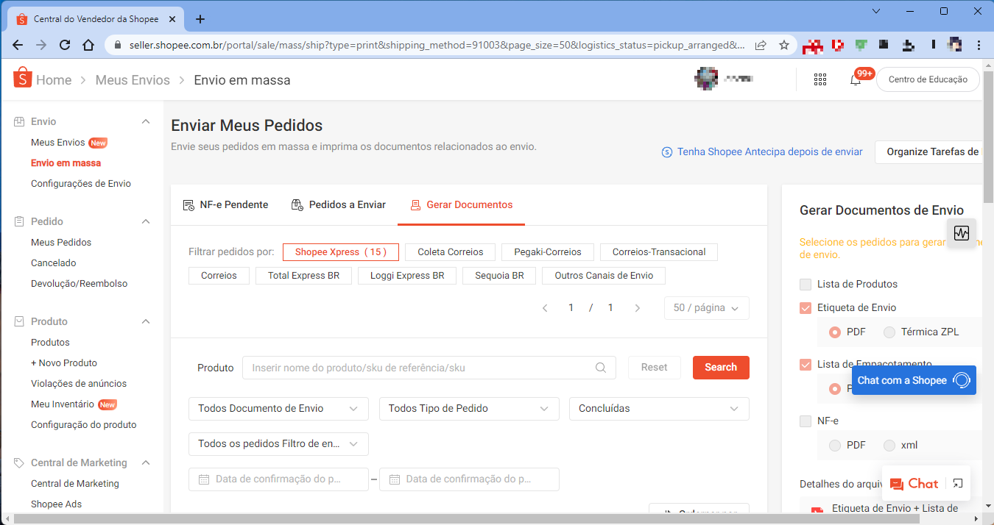Open the Centro de Educação button
Screen dimensions: 994x525
pos(928,79)
